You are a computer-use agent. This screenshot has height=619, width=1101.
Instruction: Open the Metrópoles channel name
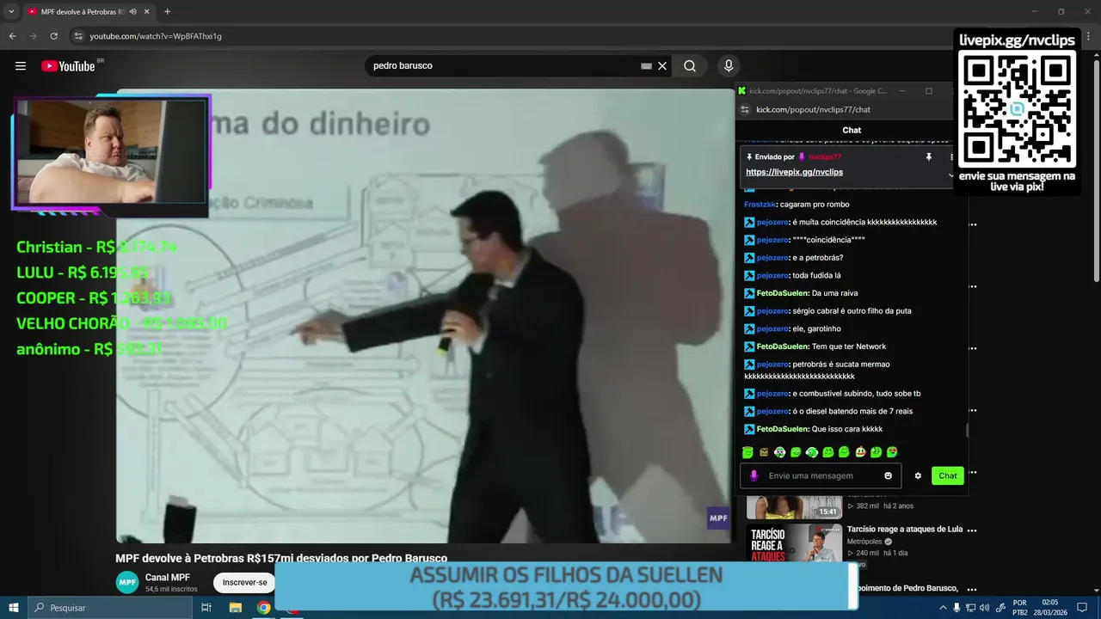click(x=864, y=542)
